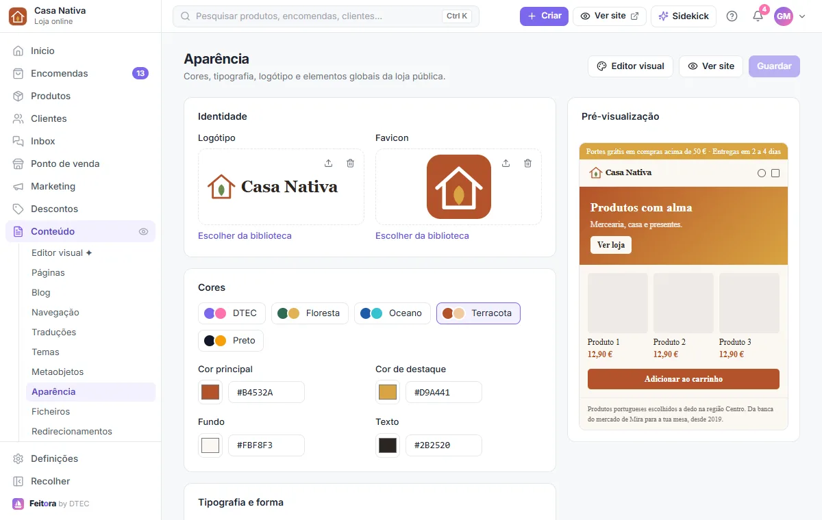The image size is (822, 520).
Task: Click the page header Ver site button
Action: point(711,66)
